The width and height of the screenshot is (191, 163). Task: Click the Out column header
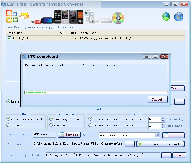pyautogui.click(x=71, y=33)
